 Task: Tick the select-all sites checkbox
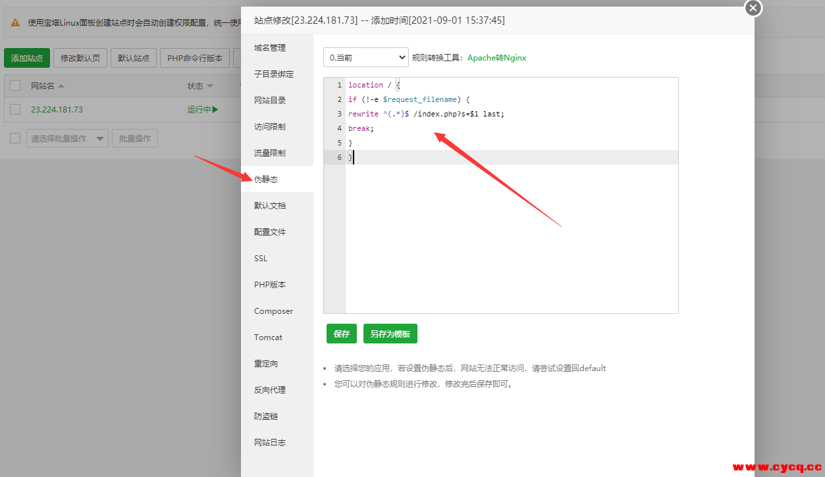[15, 86]
